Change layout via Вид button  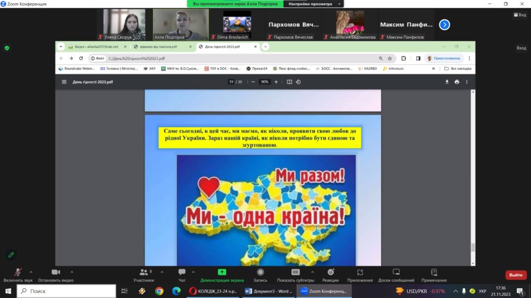point(520,15)
